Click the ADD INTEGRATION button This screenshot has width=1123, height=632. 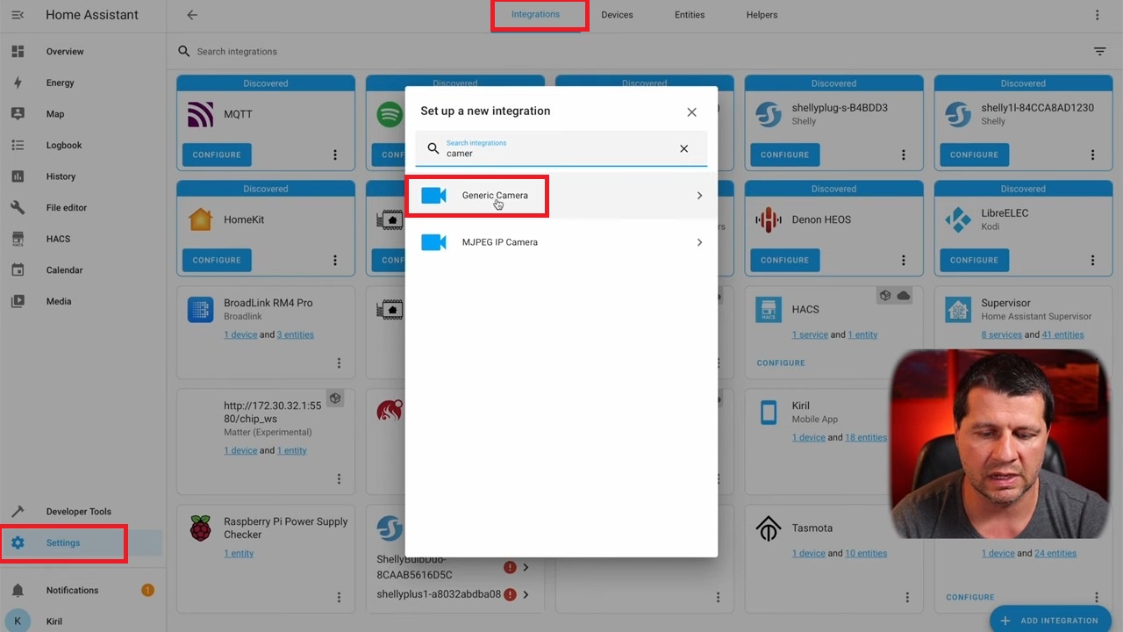pos(1050,621)
